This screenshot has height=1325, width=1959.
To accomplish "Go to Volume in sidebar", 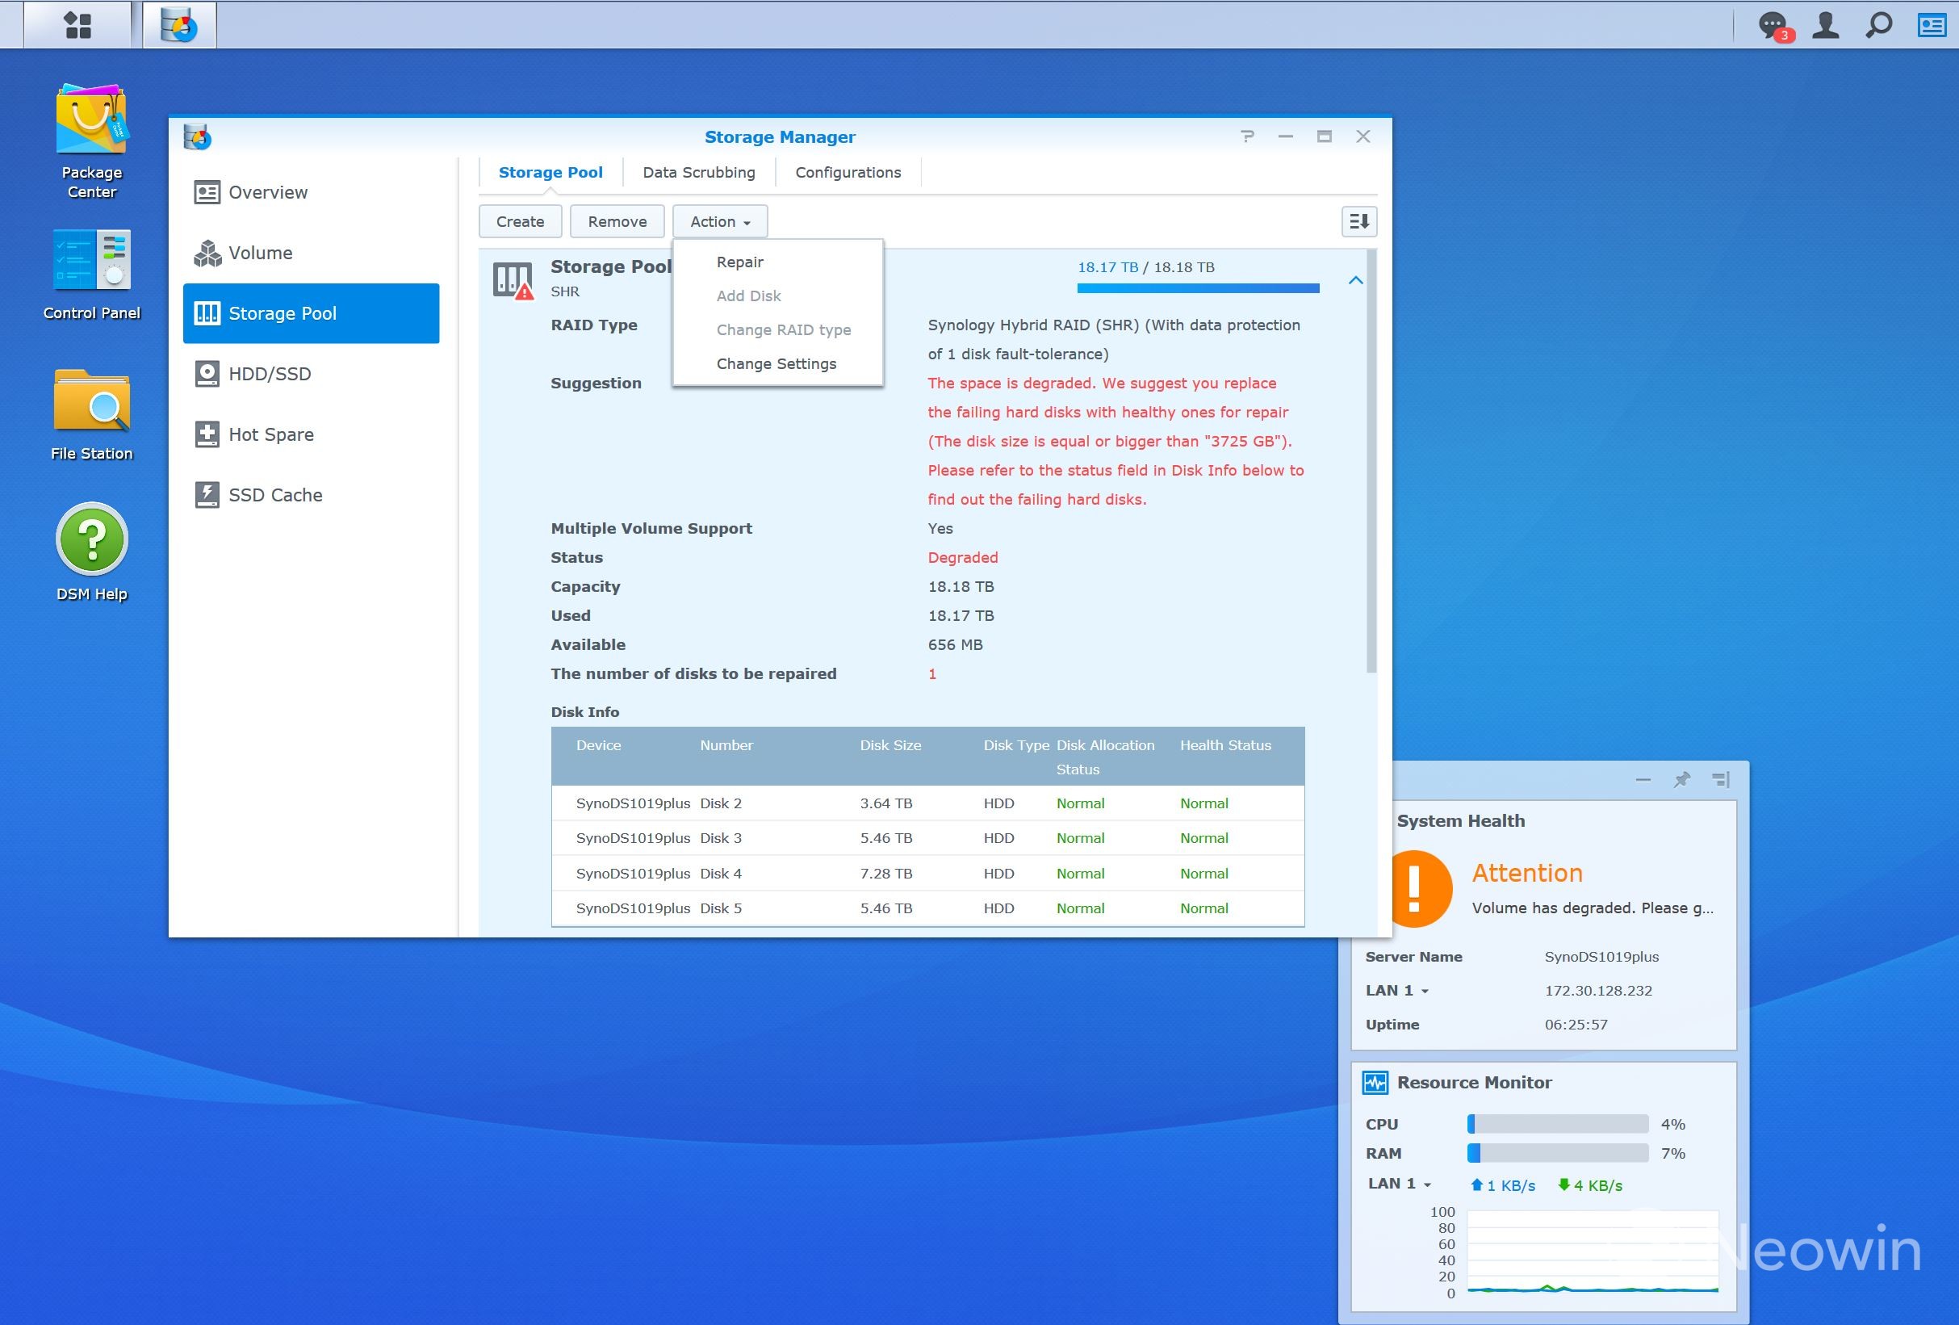I will tap(311, 253).
